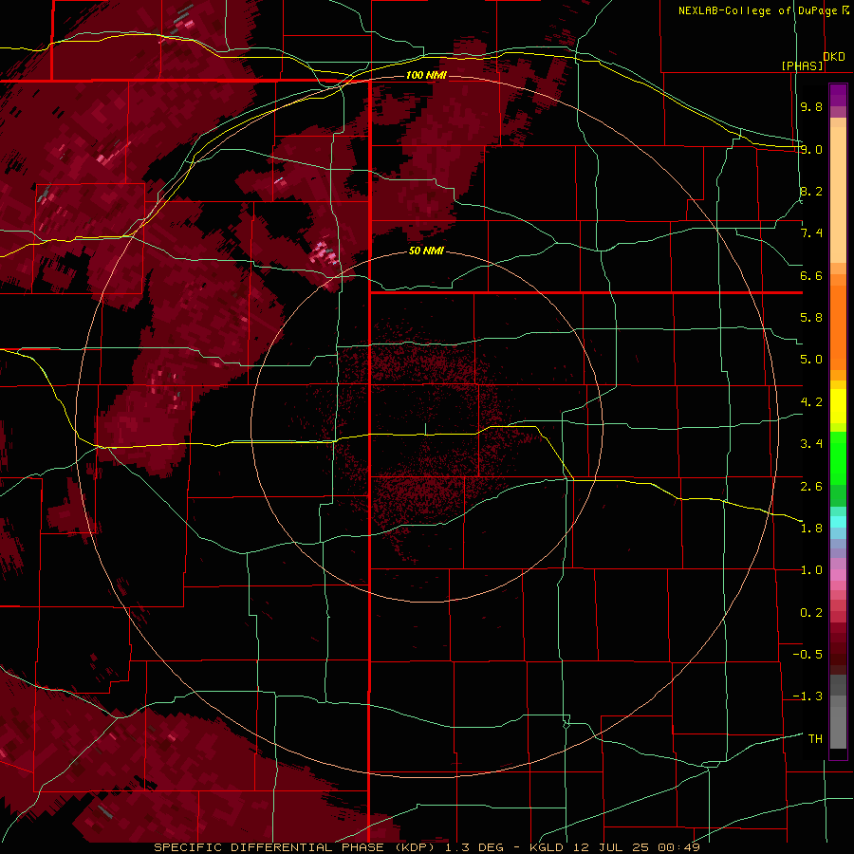Click the -0.5 value on the color scale

click(x=808, y=655)
